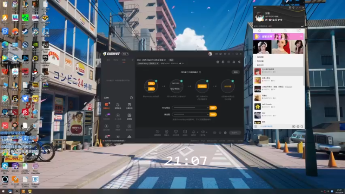Image resolution: width=345 pixels, height=194 pixels.
Task: Expand the 我的收藏 group in the YY window
Action: pos(260,61)
